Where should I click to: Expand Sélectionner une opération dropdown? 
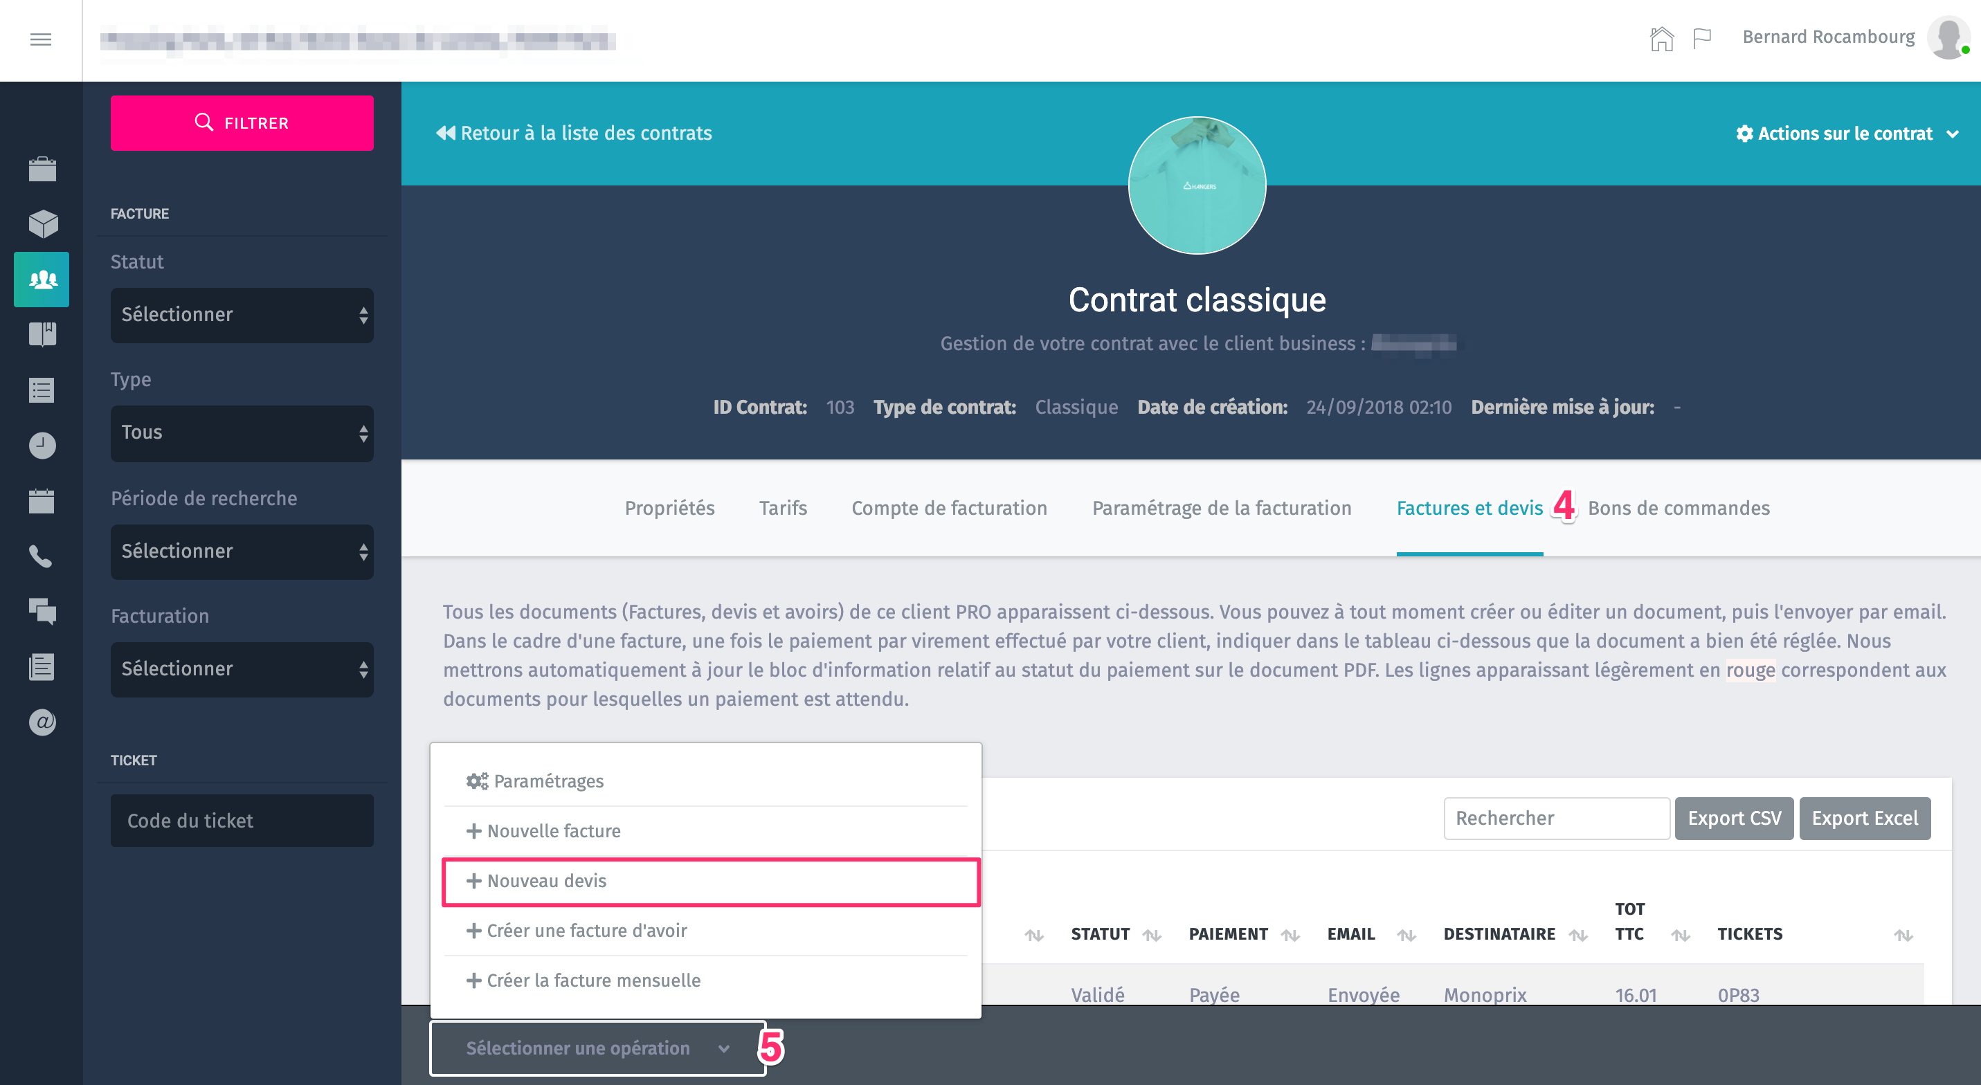pyautogui.click(x=597, y=1048)
